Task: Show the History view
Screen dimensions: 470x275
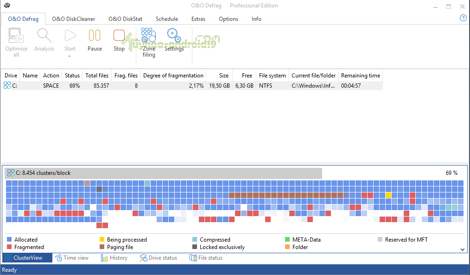Action: click(114, 257)
